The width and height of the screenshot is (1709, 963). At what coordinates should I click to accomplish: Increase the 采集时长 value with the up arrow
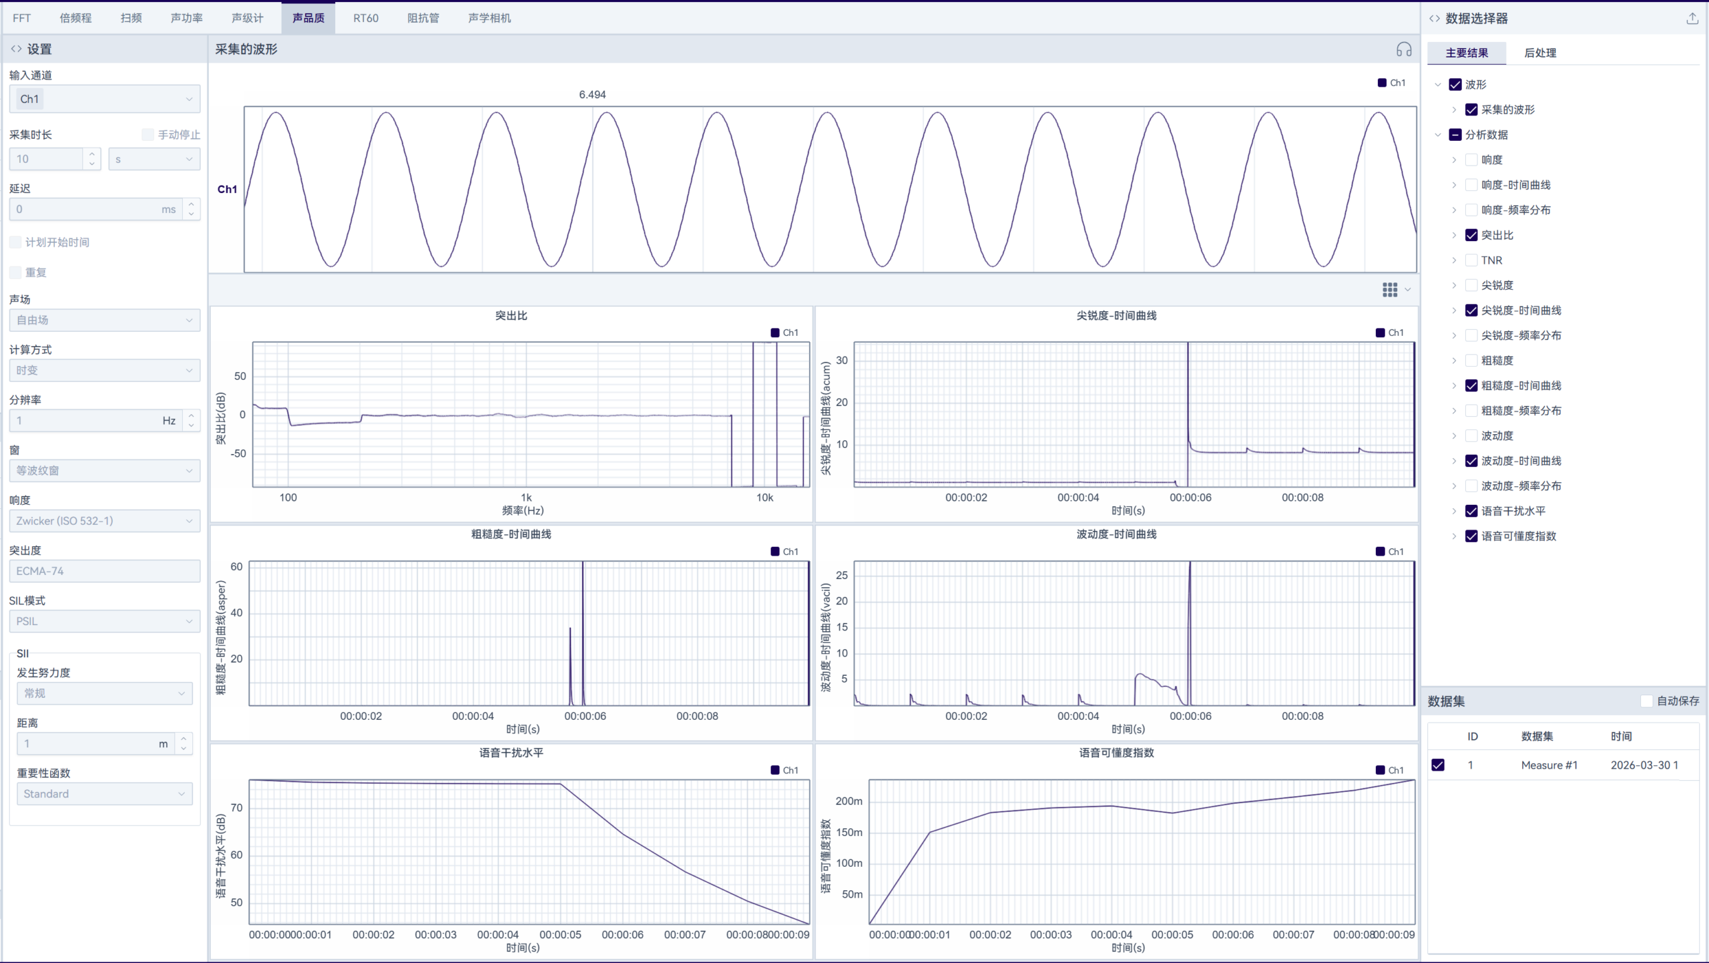92,154
